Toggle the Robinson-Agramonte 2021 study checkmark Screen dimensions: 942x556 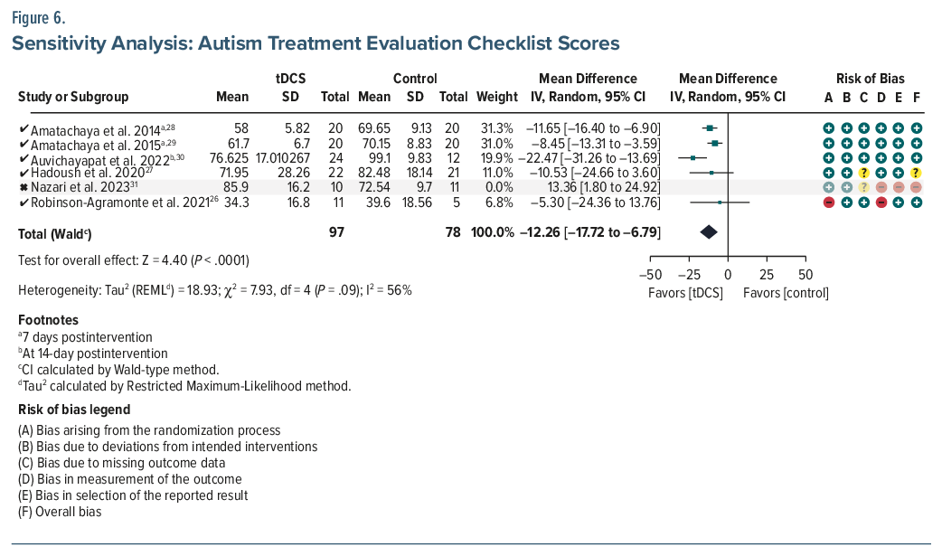click(x=23, y=203)
